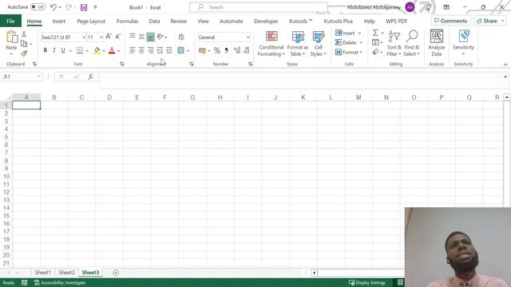The height and width of the screenshot is (287, 511).
Task: Open Format as Table gallery
Action: tap(298, 44)
